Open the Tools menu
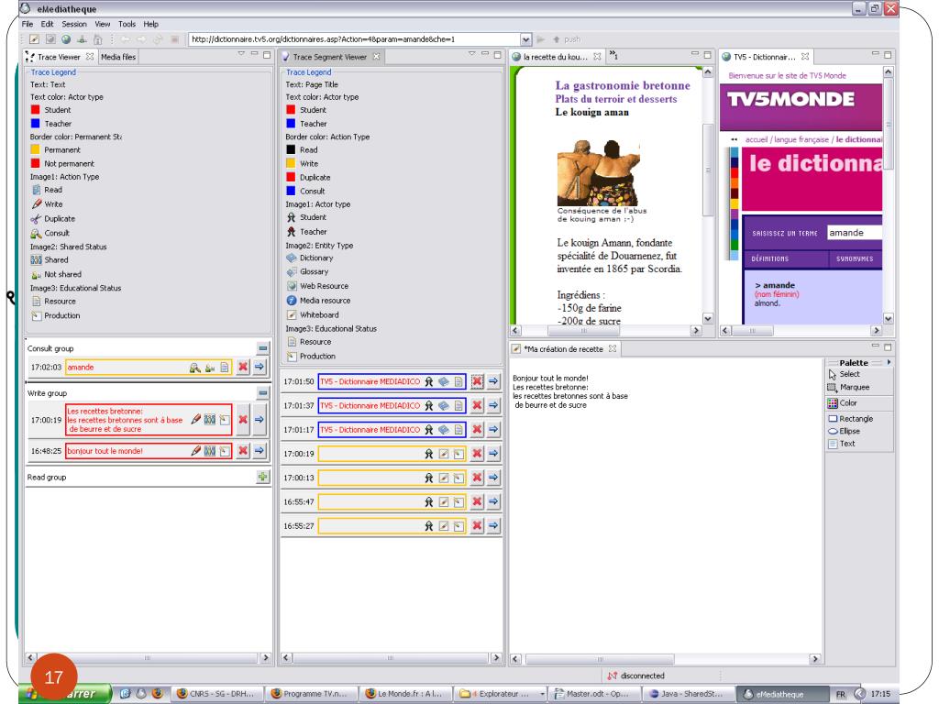This screenshot has height=704, width=939. click(127, 24)
